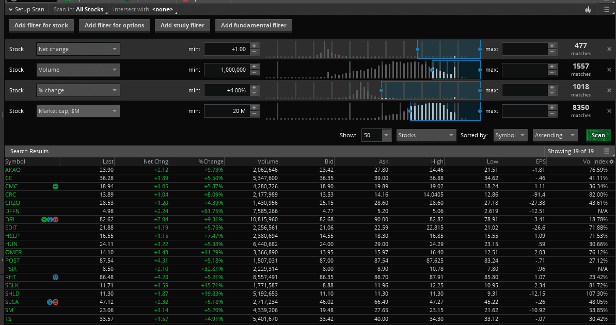Increase the Volume minimum with plus

tap(254, 67)
